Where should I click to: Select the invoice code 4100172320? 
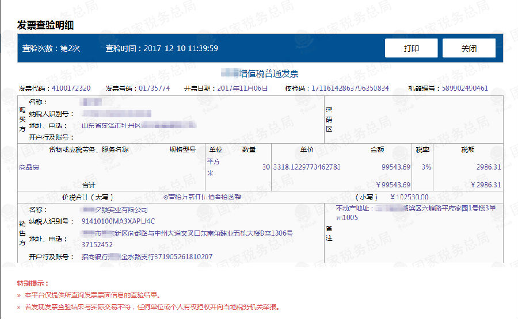pyautogui.click(x=70, y=88)
